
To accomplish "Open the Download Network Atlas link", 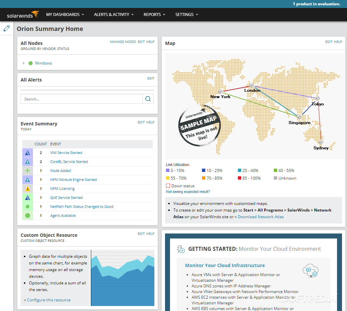I will pyautogui.click(x=260, y=217).
